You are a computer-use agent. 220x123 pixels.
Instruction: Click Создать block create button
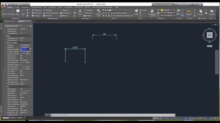click(143, 10)
